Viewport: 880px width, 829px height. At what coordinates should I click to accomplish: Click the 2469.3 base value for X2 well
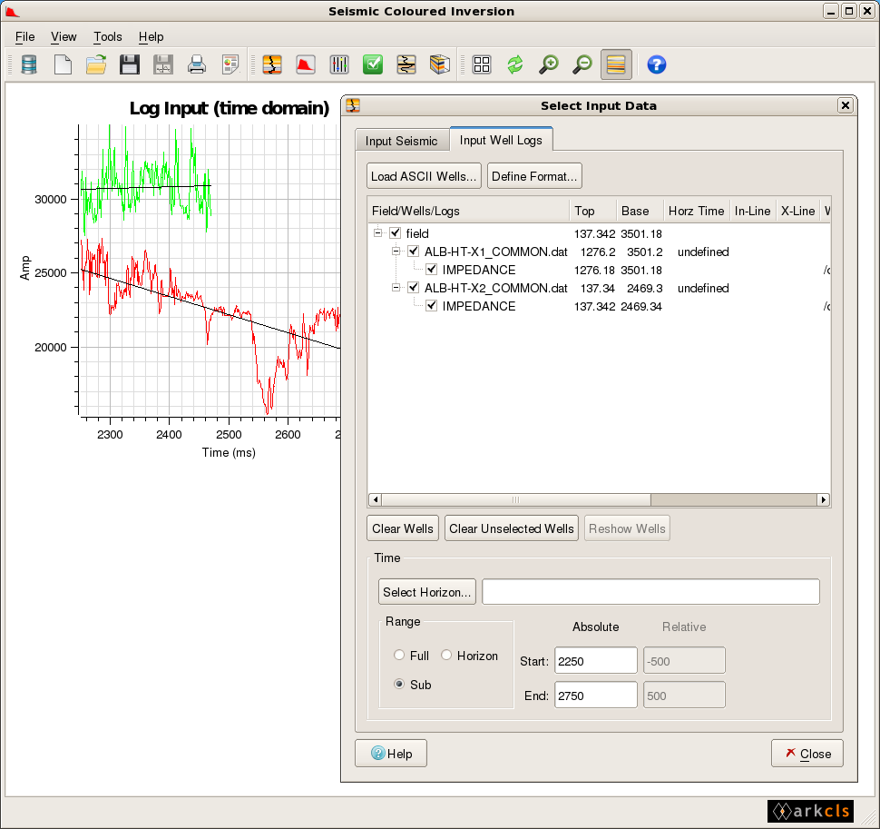tap(644, 288)
